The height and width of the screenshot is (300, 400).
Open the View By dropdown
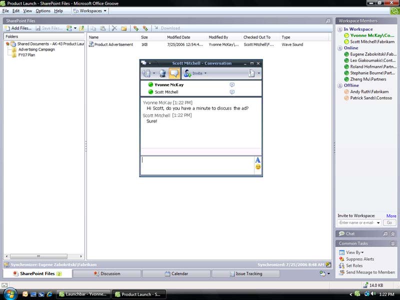click(354, 252)
